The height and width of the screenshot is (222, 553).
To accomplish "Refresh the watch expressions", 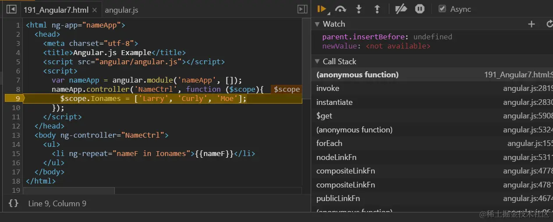I will pyautogui.click(x=549, y=24).
